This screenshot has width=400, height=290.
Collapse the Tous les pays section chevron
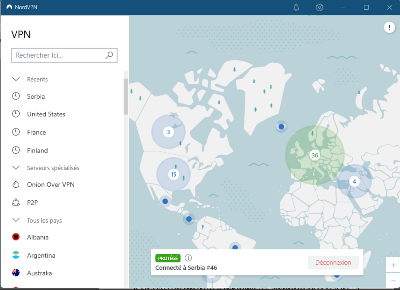tap(16, 220)
